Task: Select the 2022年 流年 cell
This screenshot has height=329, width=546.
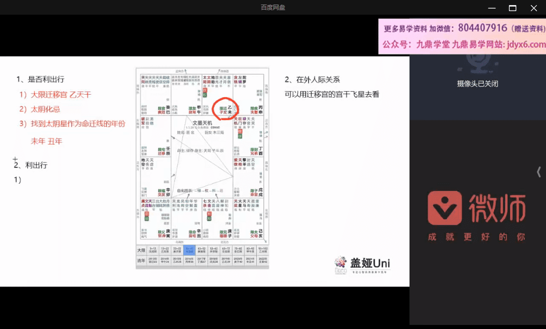Action: tap(262, 260)
